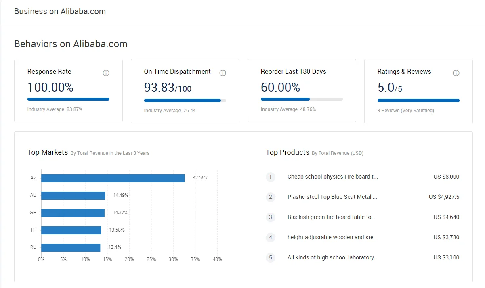This screenshot has width=485, height=288.
Task: Click the Response Rate progress bar
Action: (x=68, y=99)
